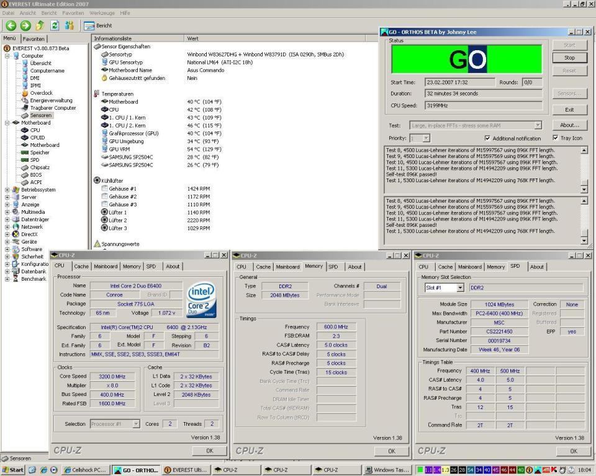Open the Windows Task Manager taskbar button
Viewport: 596px width, 476px height.
387,470
